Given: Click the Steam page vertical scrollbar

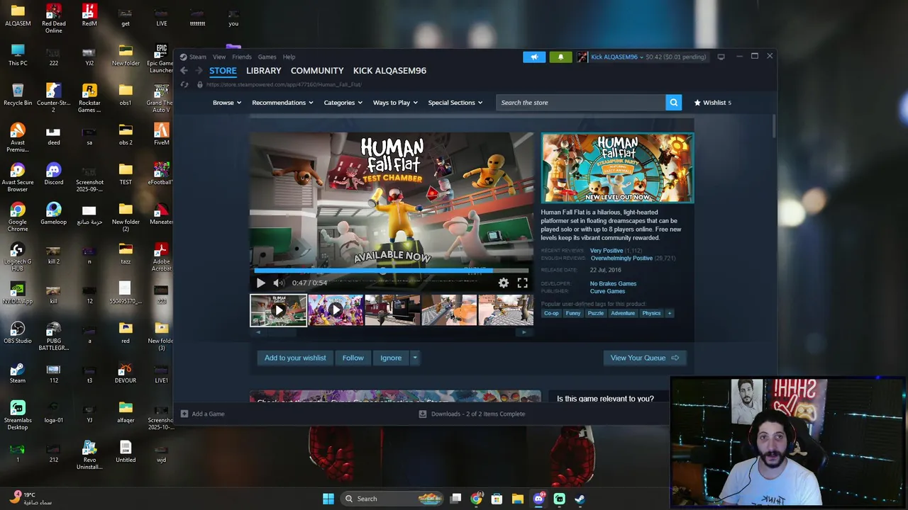Looking at the screenshot, I should coord(775,127).
